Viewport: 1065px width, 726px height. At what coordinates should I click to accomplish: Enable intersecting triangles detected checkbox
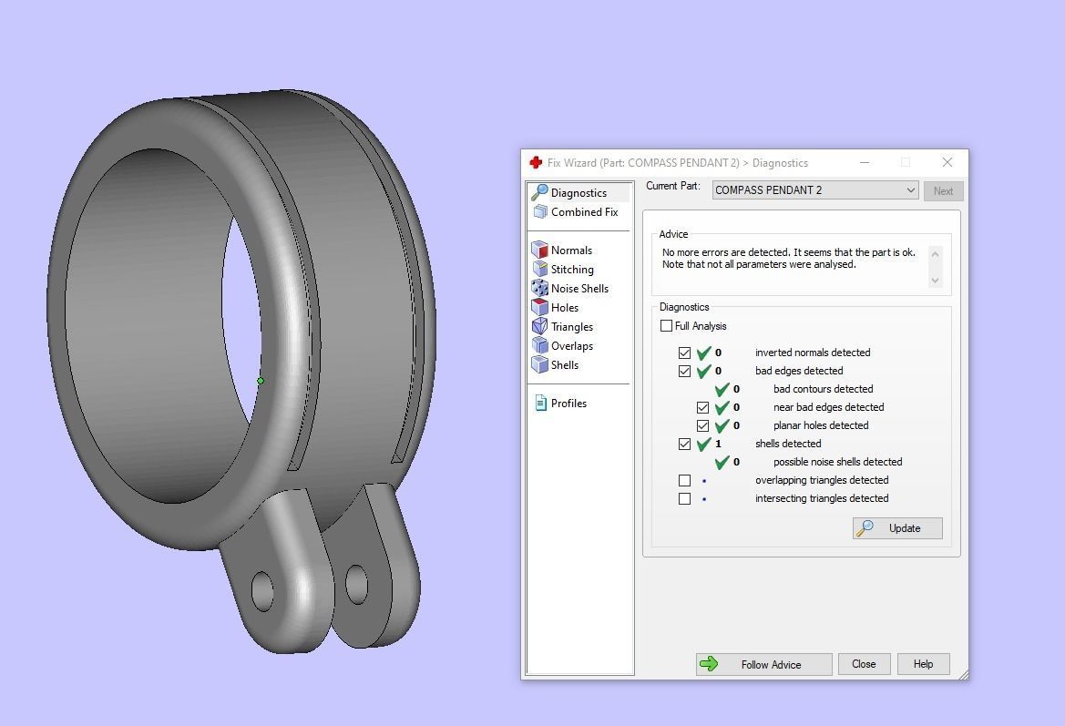(685, 498)
